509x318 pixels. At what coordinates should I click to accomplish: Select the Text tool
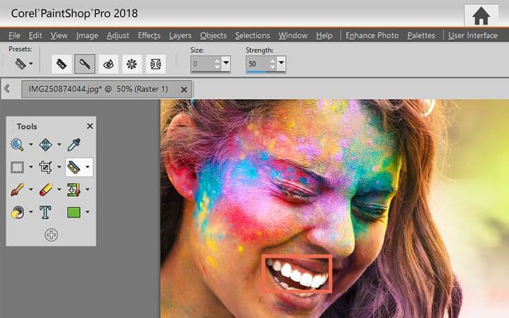45,212
